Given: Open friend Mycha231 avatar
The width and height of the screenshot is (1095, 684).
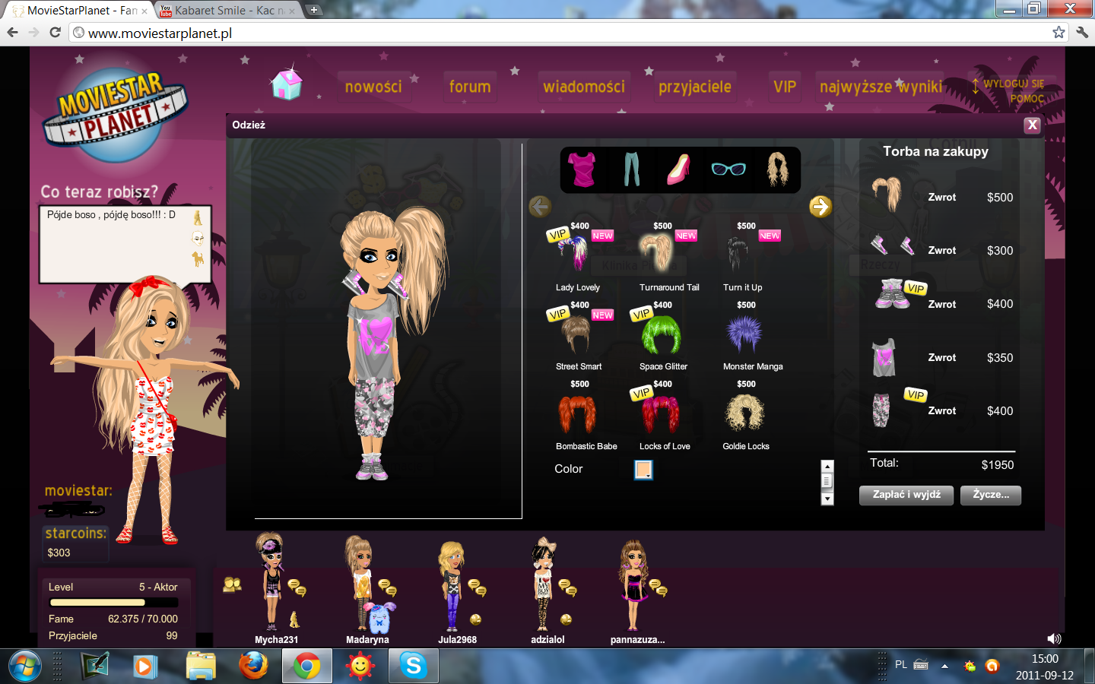Looking at the screenshot, I should [271, 582].
